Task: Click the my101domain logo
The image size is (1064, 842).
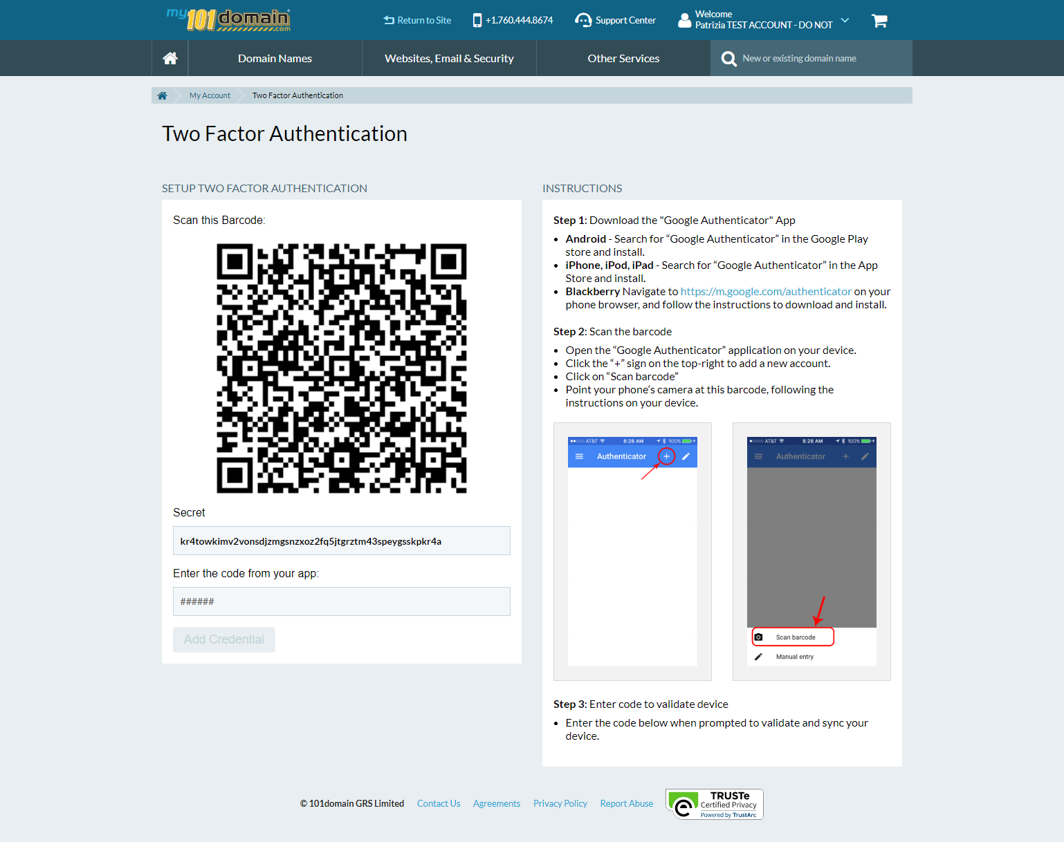Action: point(228,20)
